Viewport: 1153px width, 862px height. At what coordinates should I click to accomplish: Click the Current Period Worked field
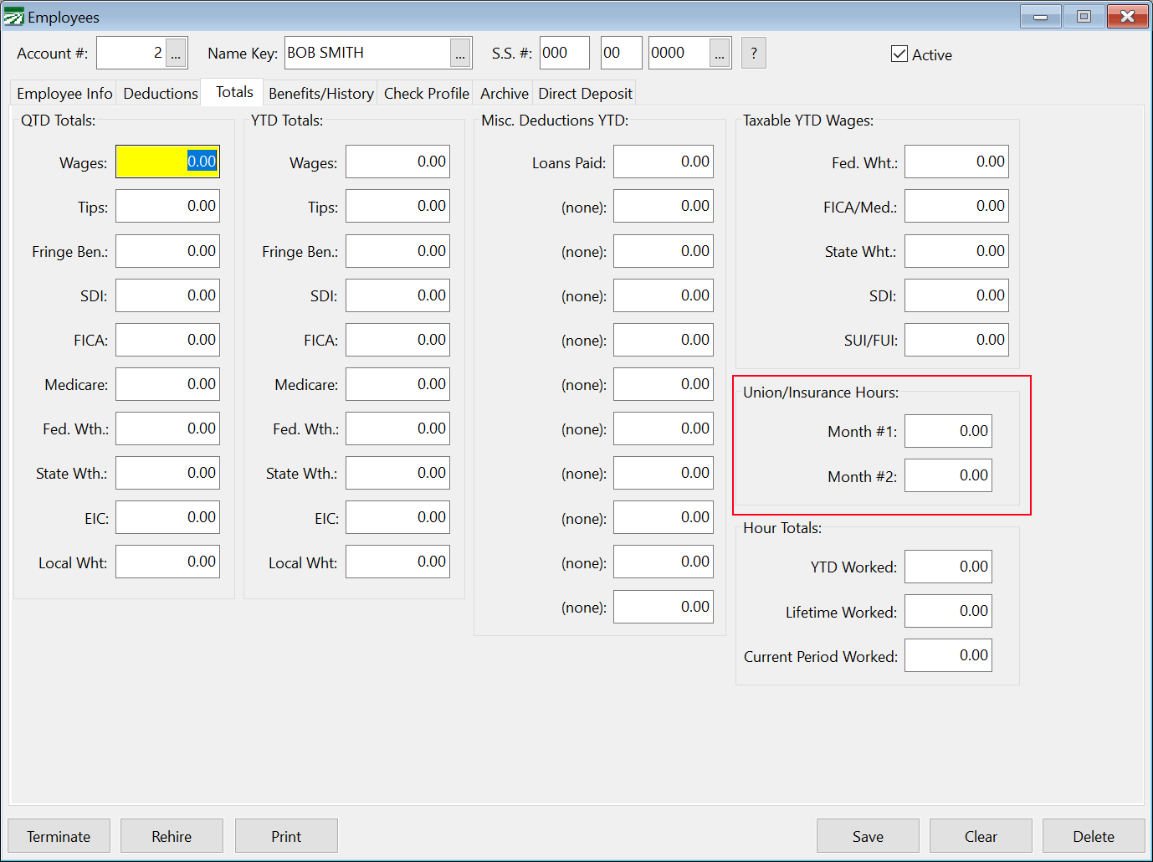948,655
